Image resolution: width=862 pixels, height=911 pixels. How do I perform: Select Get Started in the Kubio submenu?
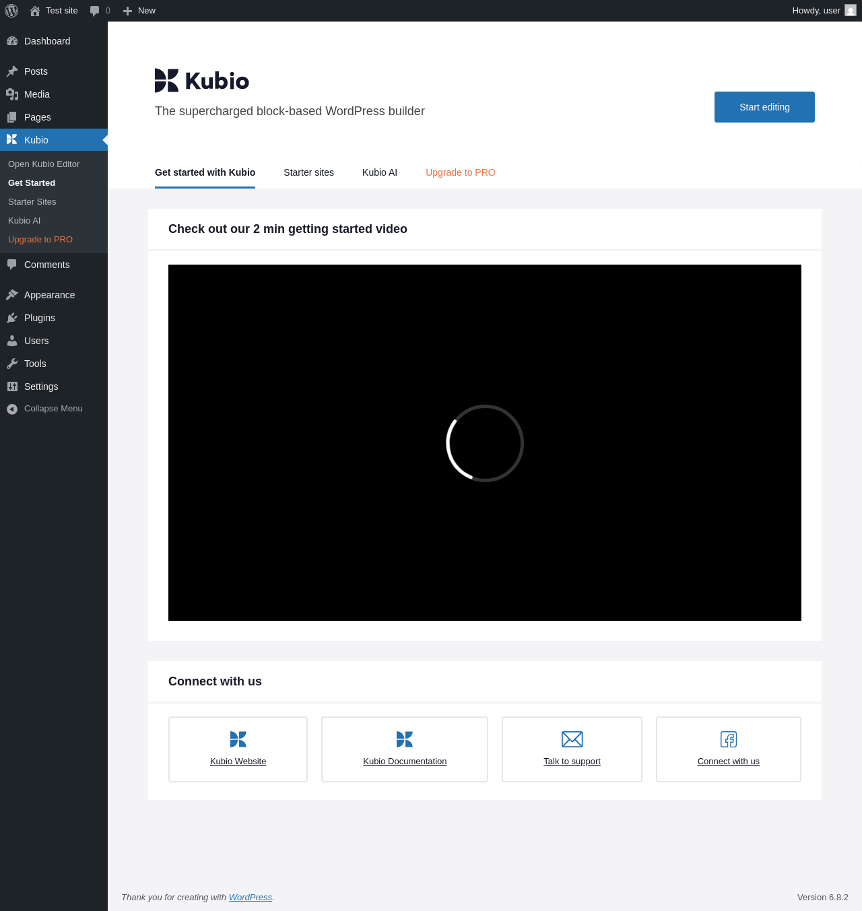click(32, 183)
